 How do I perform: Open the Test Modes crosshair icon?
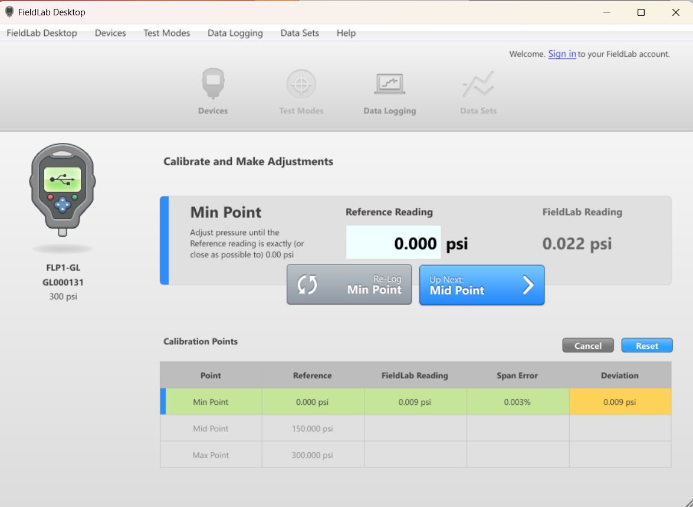[301, 84]
